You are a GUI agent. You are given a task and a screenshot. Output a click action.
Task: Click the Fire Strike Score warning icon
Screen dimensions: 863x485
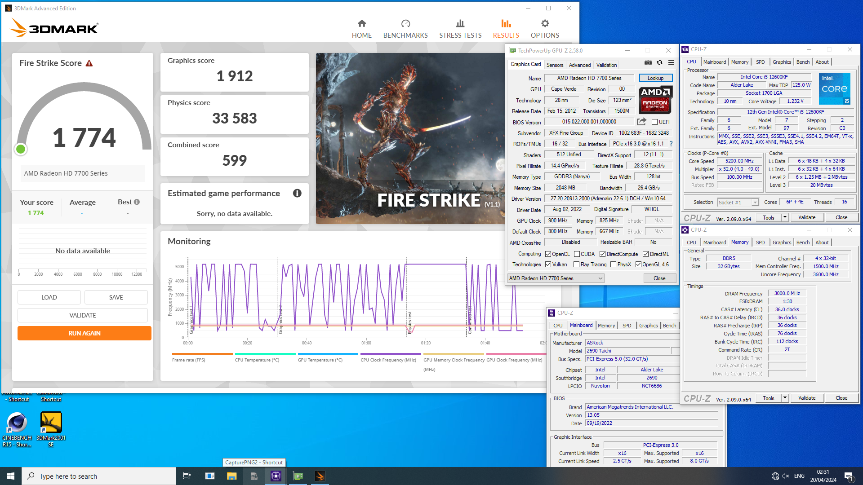click(89, 63)
